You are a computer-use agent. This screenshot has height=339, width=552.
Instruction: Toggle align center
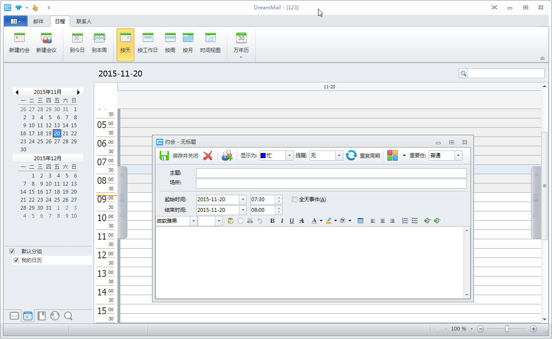(x=383, y=221)
